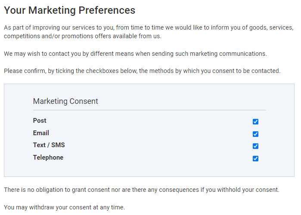This screenshot has height=215, width=301.
Task: Click the 'competitions and/or promotions offers' line
Action: (83, 36)
